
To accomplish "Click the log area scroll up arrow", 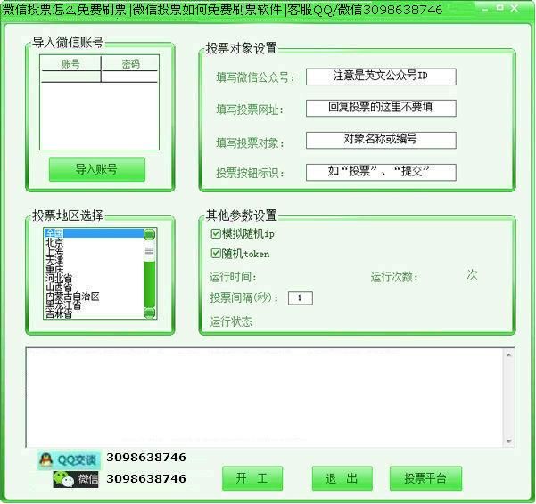I will [508, 355].
